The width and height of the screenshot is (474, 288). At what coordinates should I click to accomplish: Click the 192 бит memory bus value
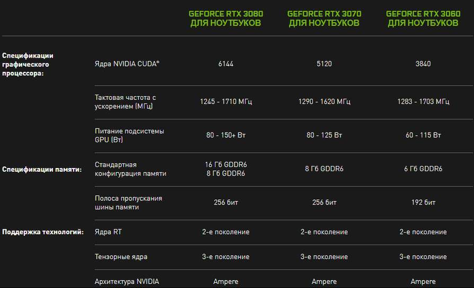tap(423, 202)
